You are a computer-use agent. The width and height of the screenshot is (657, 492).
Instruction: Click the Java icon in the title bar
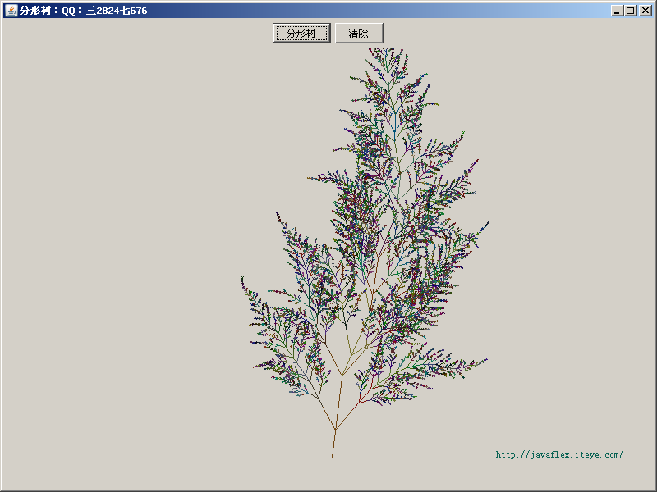[11, 11]
